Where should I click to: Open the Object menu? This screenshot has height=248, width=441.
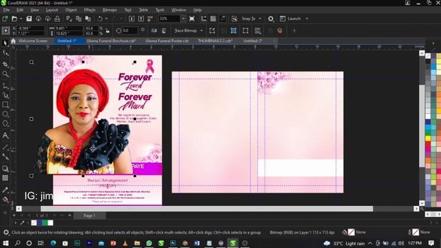[x=71, y=10]
